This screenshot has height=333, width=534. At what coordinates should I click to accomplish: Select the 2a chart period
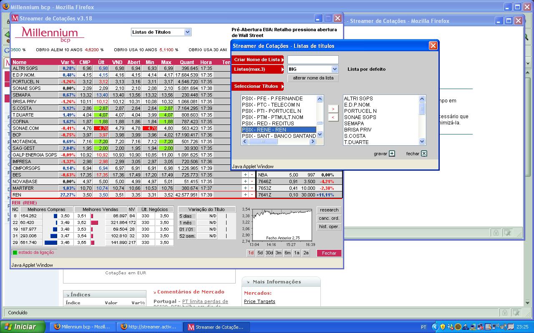(x=306, y=253)
